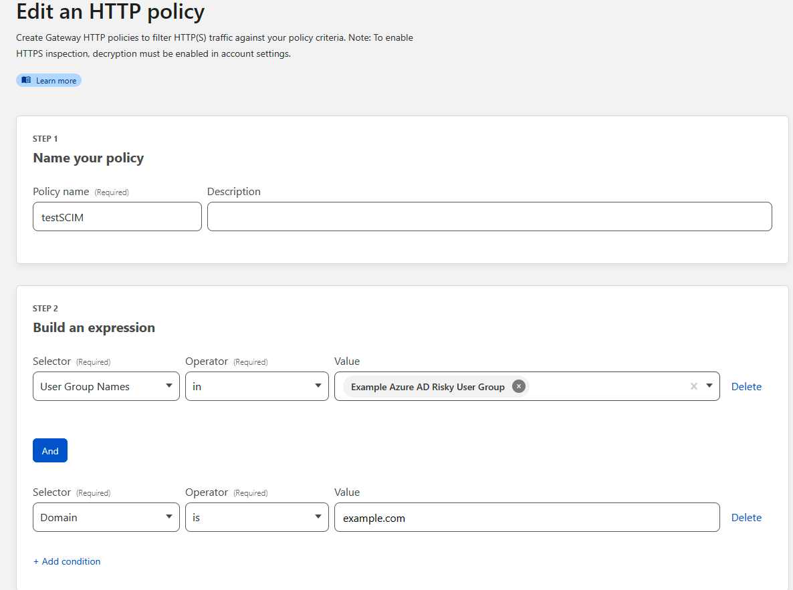This screenshot has width=793, height=590.
Task: Focus the Policy name field containing testSCIM
Action: tap(117, 217)
